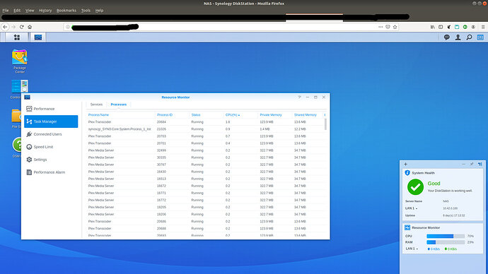Select the Plex Media Server row with ID 16430
Viewport: 488px width, 274px height.
[x=205, y=172]
